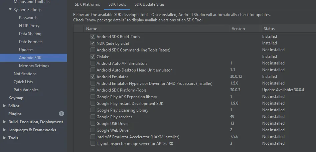Check Layout Inspector image server checkbox
Screen dimensions: 316x152
93,144
